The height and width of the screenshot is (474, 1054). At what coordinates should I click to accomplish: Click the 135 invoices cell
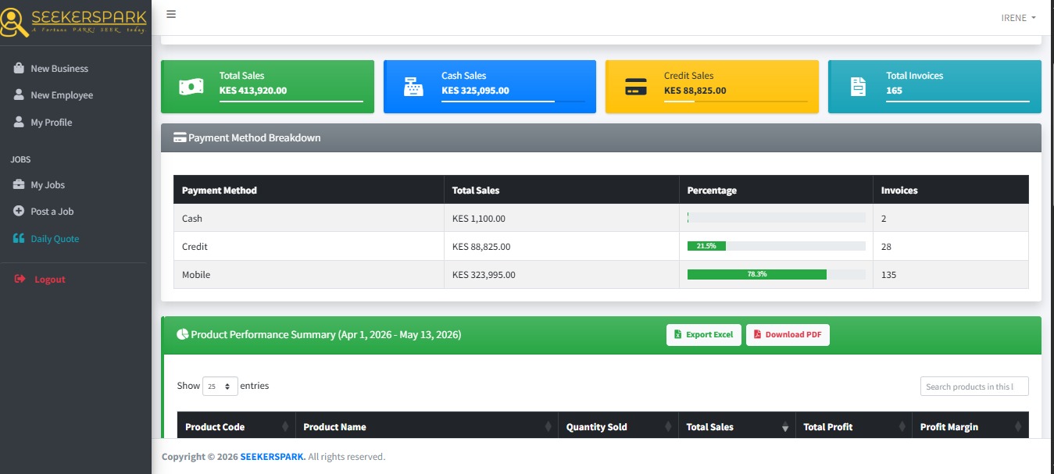(x=951, y=275)
